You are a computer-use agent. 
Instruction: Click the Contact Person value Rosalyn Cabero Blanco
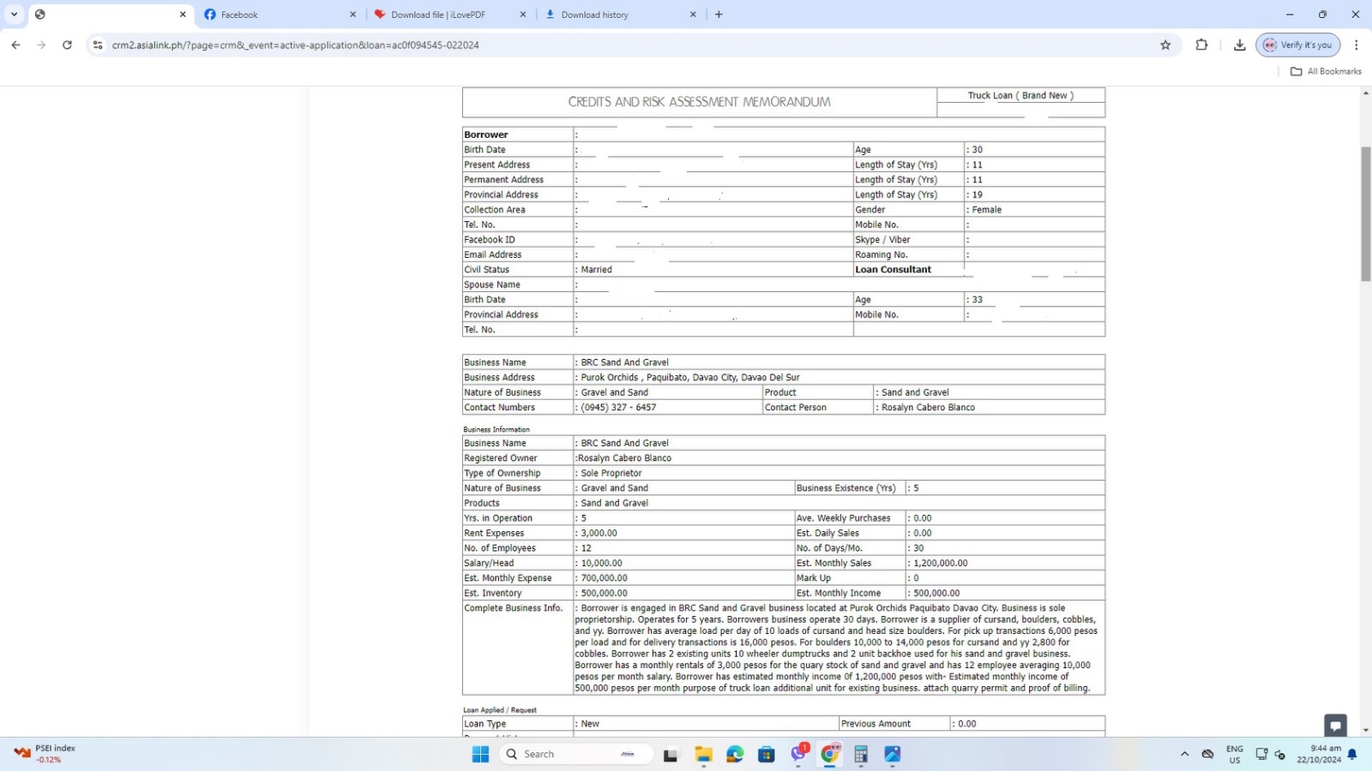(x=928, y=407)
